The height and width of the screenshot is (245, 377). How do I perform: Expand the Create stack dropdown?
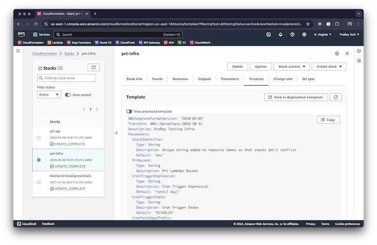coord(329,66)
